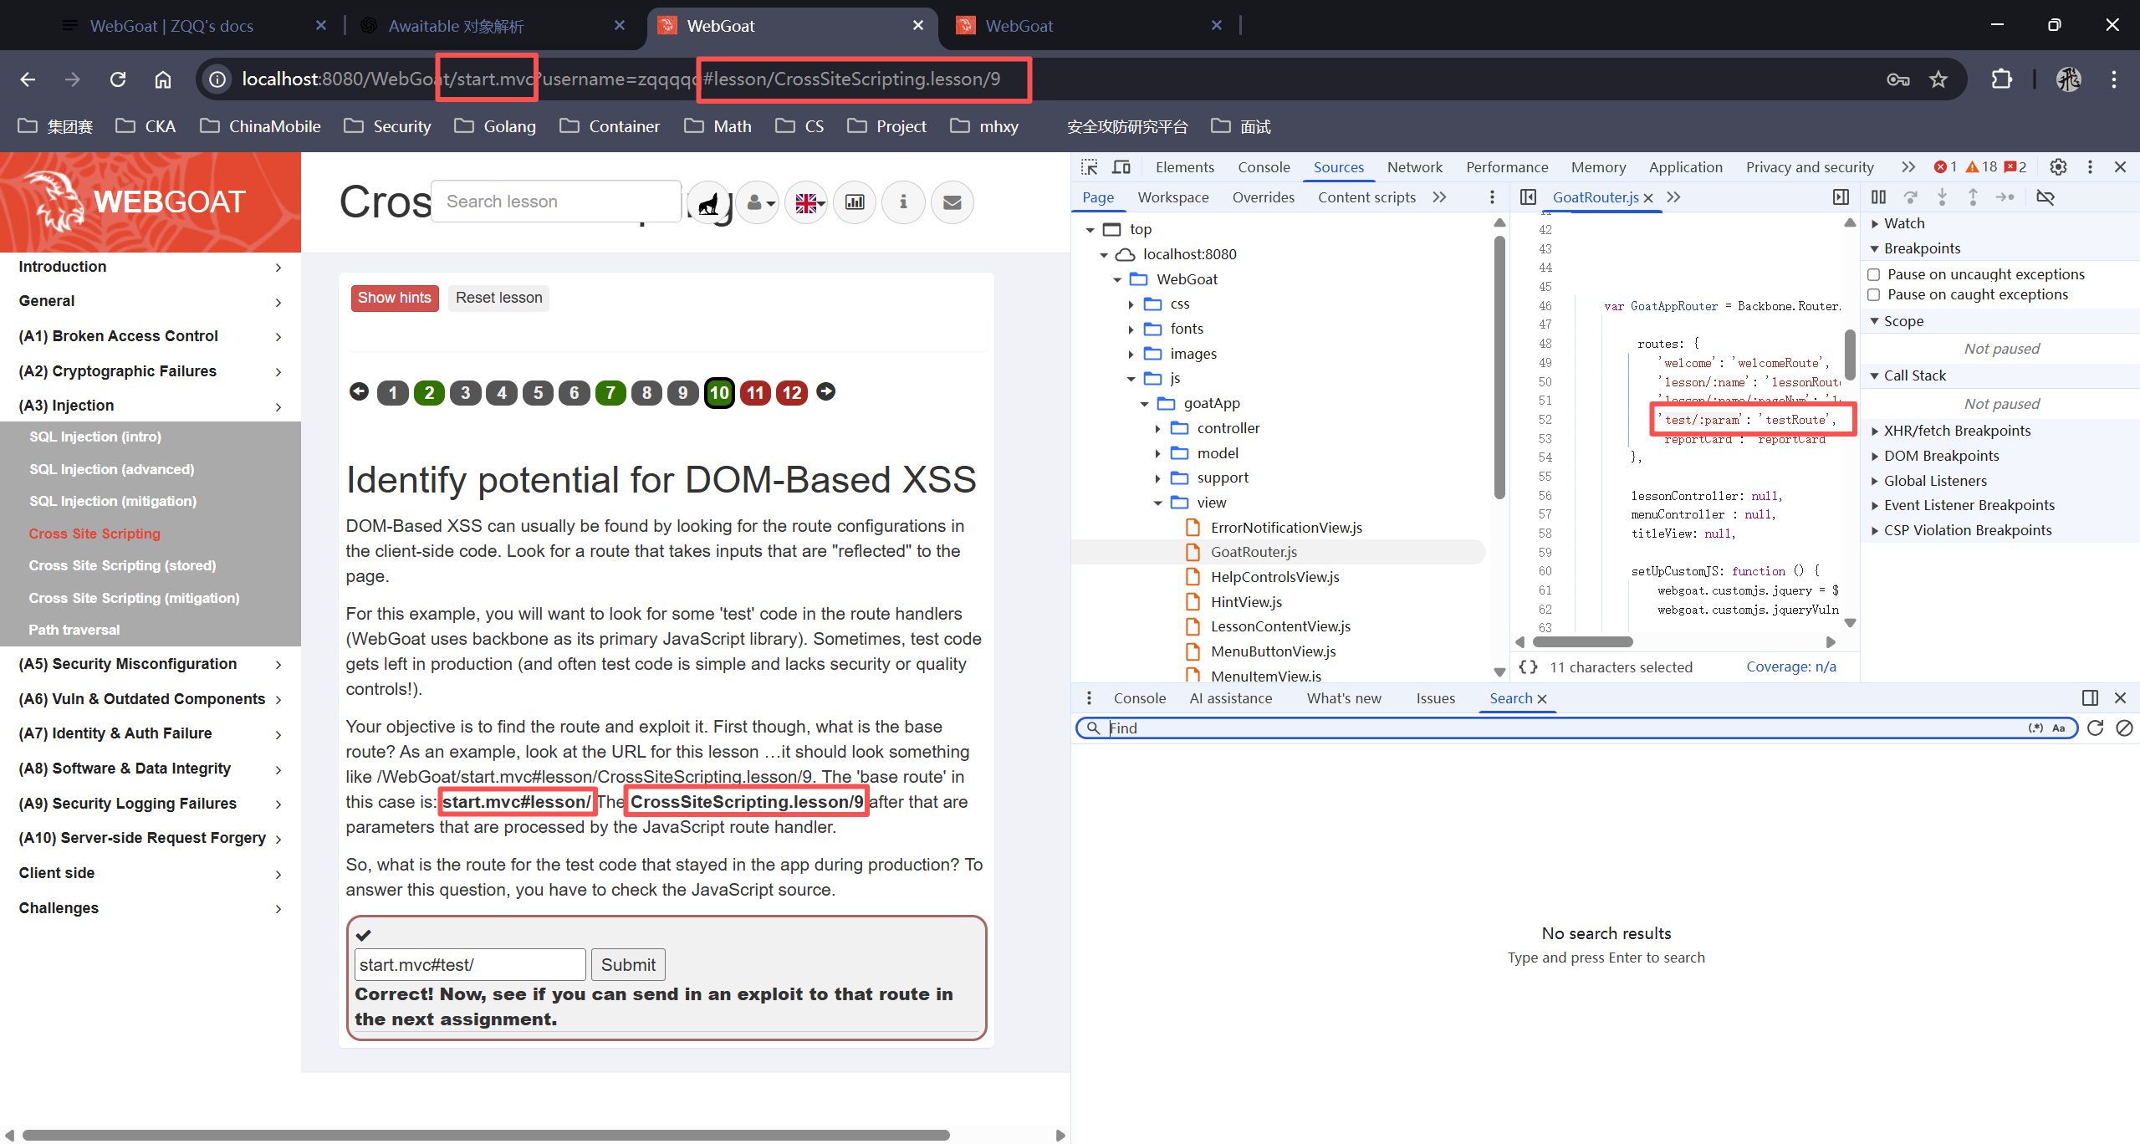Viewport: 2140px width, 1144px height.
Task: Click the inspect element picker icon
Action: [1089, 167]
